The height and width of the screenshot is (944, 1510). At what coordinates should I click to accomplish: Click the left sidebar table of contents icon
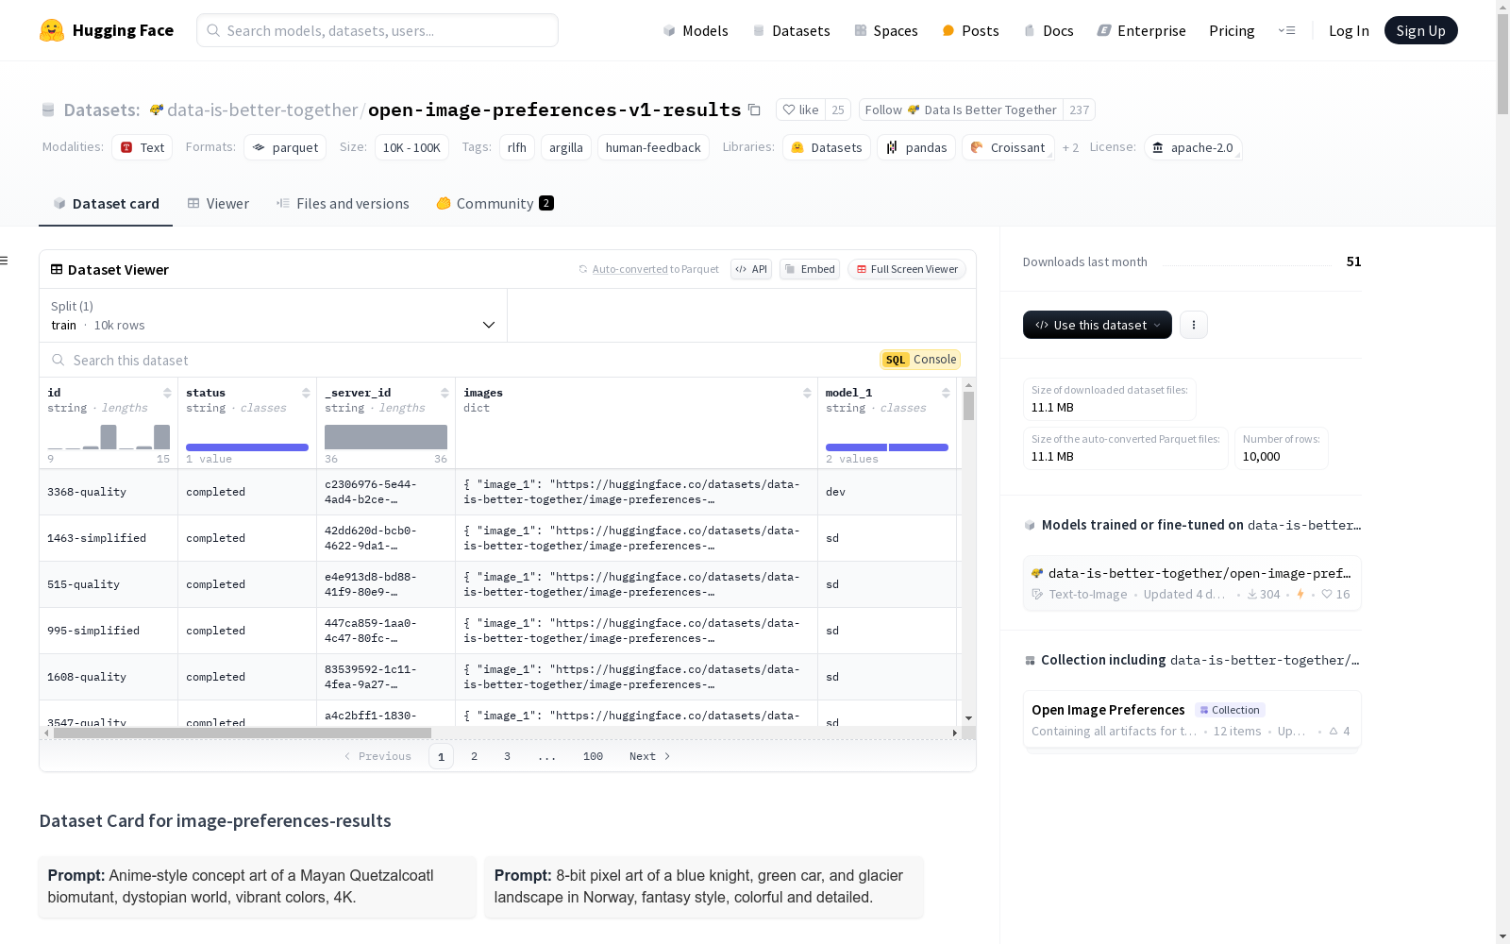[5, 261]
